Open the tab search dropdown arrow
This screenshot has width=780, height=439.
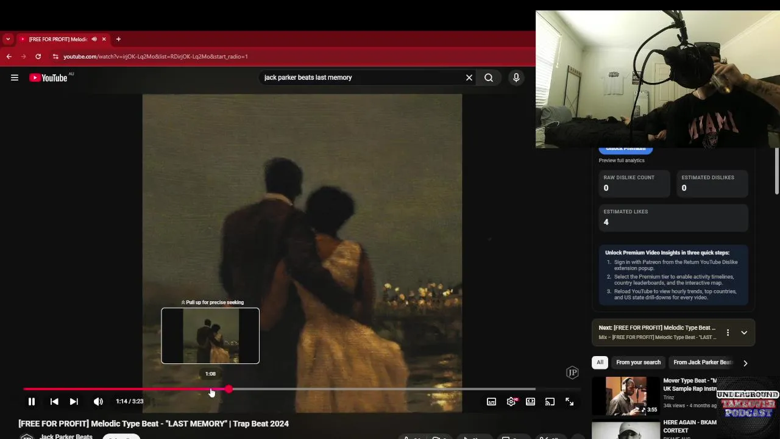(7, 39)
